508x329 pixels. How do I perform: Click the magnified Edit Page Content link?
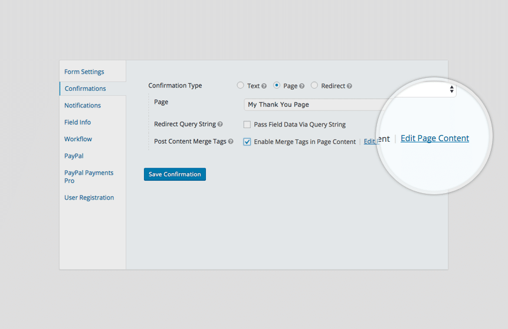coord(435,138)
